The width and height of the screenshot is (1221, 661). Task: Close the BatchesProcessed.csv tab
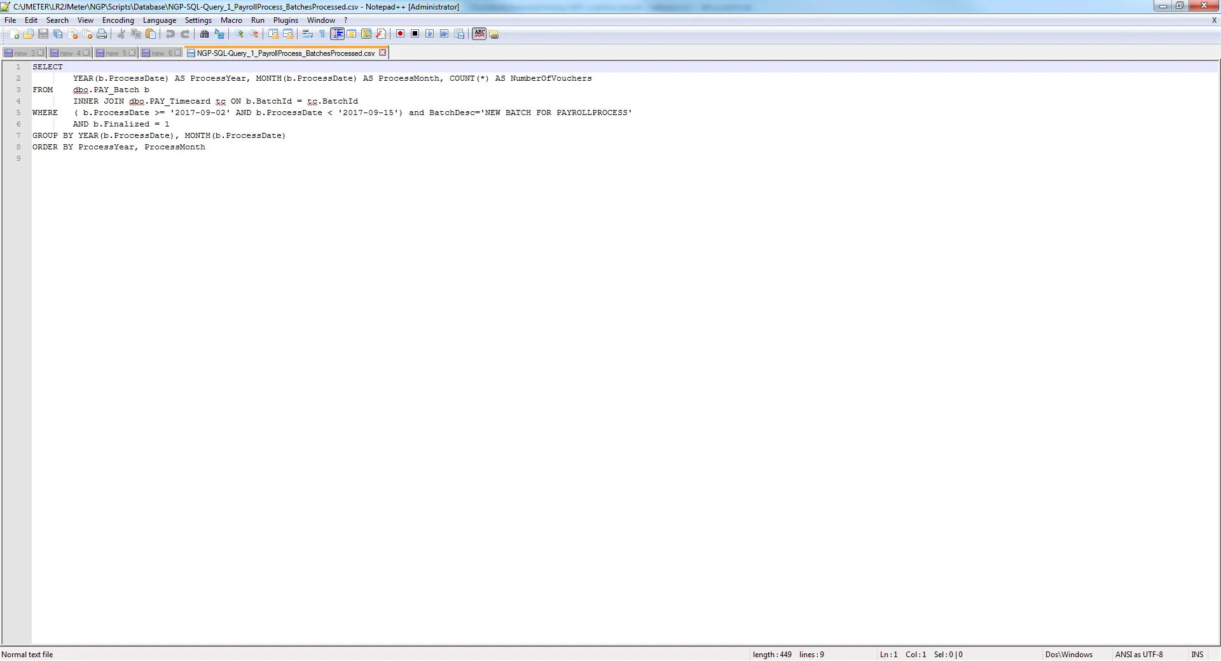point(382,53)
